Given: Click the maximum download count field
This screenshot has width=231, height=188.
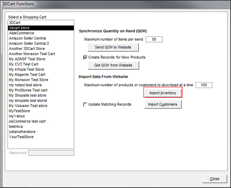Looking at the screenshot, I should 204,85.
